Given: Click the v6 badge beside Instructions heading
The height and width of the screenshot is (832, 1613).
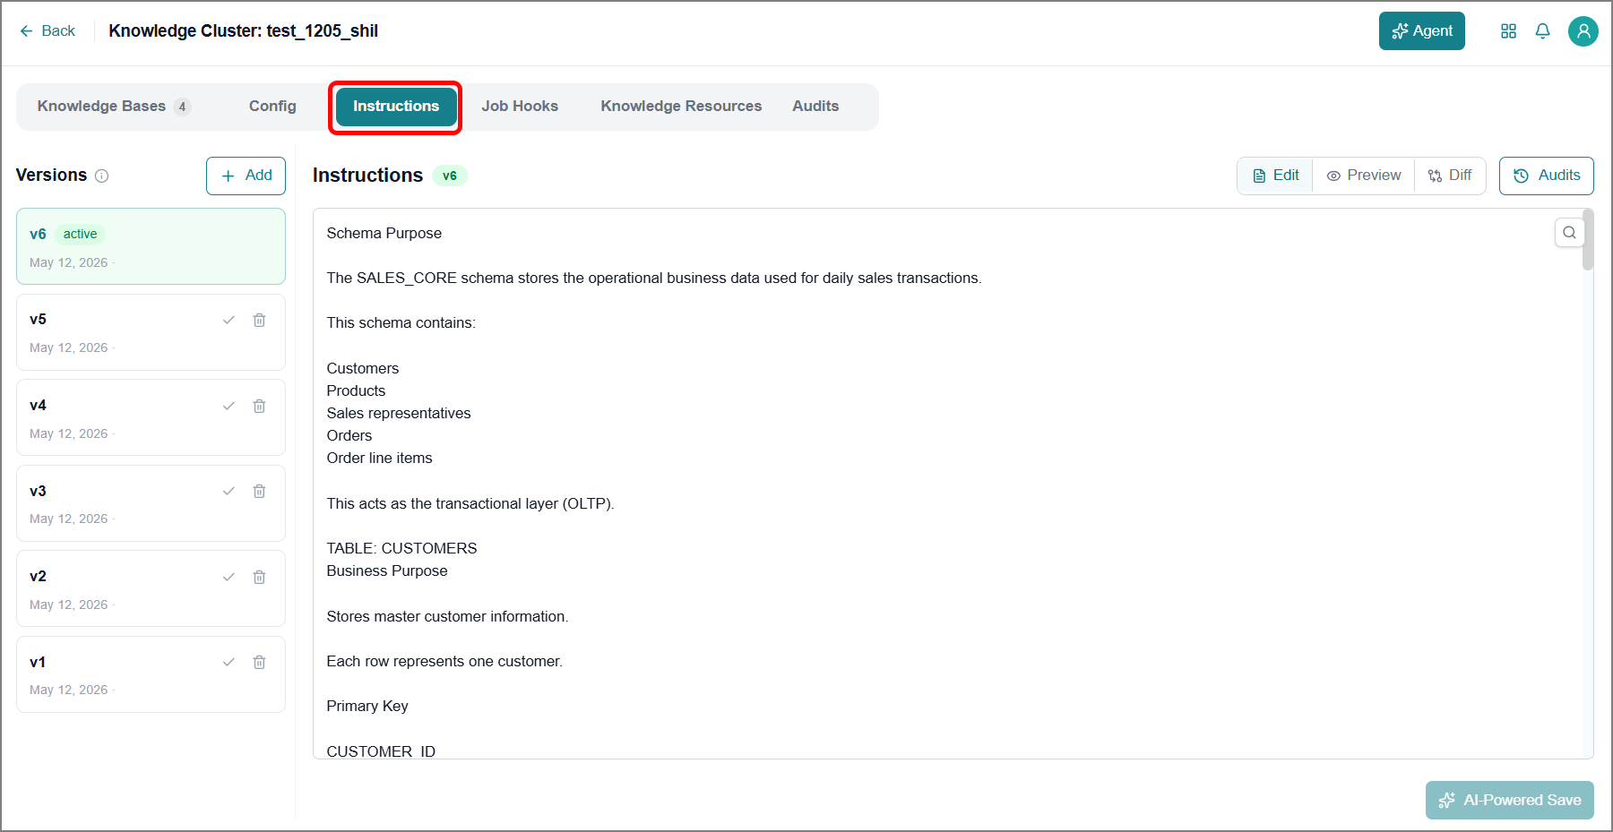Looking at the screenshot, I should (449, 176).
